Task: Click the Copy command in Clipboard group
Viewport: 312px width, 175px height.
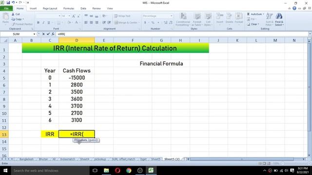Action: pyautogui.click(x=18, y=19)
